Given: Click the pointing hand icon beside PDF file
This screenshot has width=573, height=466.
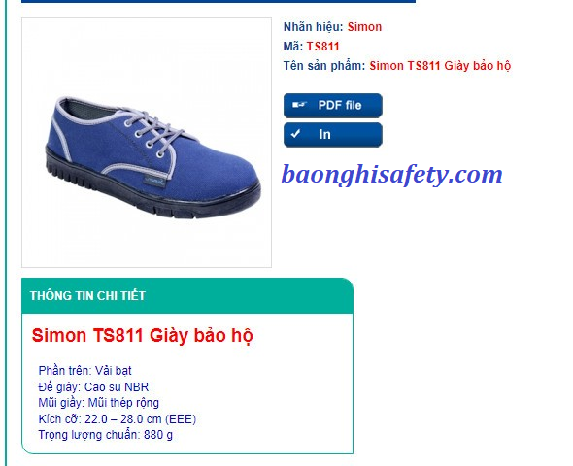Looking at the screenshot, I should (x=299, y=105).
